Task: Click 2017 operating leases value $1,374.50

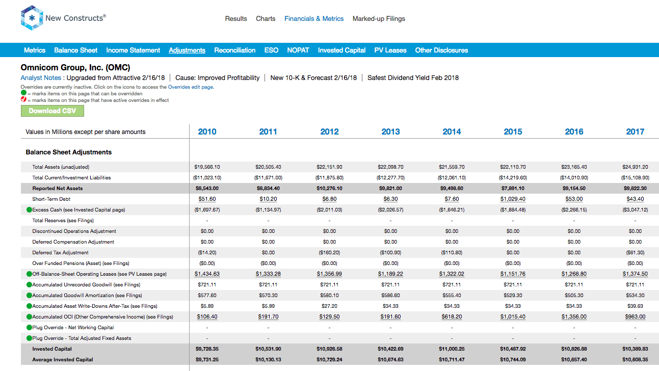Action: [x=635, y=274]
